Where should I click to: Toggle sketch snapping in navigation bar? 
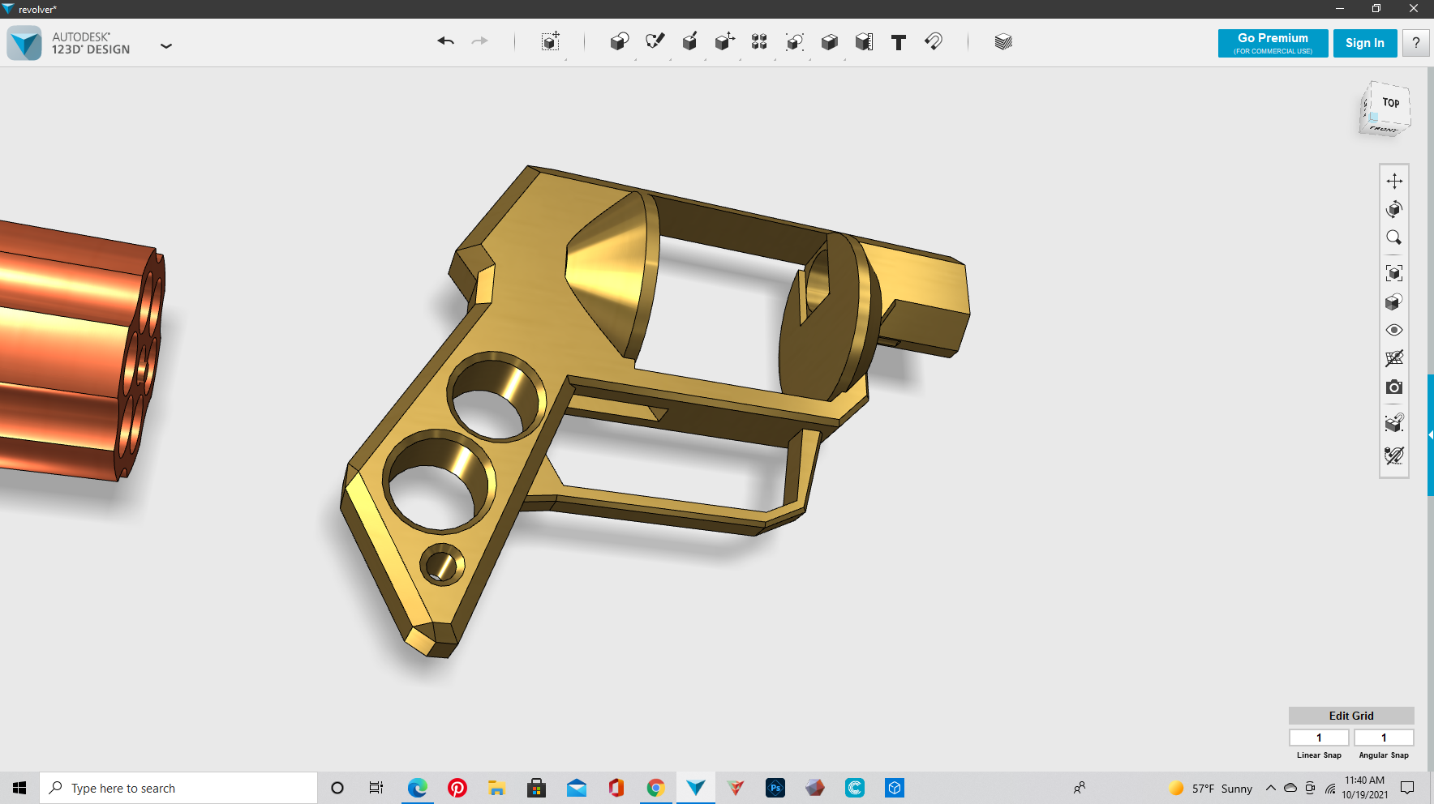tap(1394, 455)
